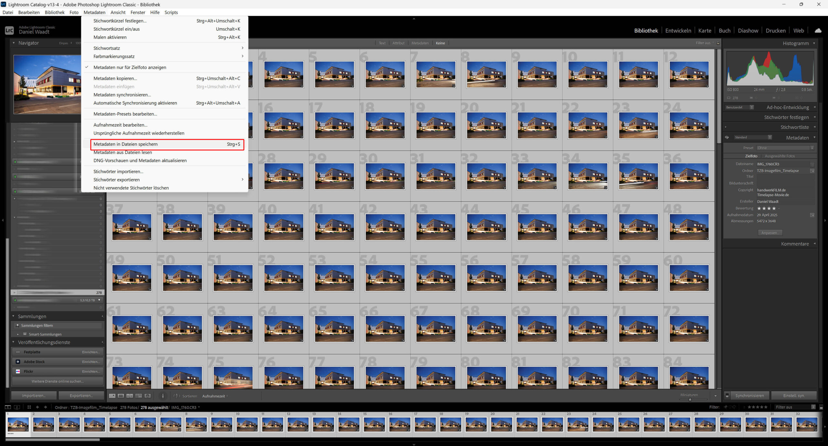Click the Exportieren button
This screenshot has width=828, height=446.
pos(81,396)
